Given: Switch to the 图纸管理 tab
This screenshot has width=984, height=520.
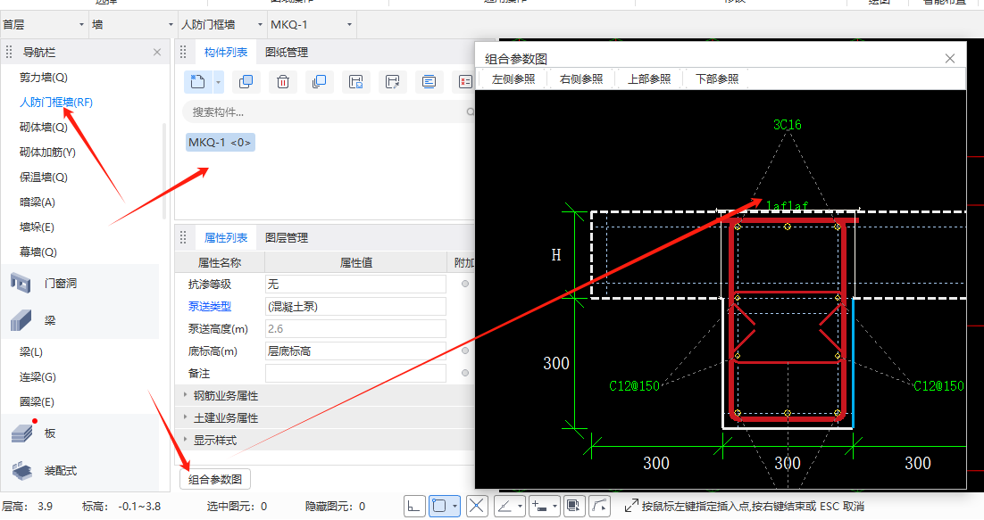Looking at the screenshot, I should click(286, 53).
